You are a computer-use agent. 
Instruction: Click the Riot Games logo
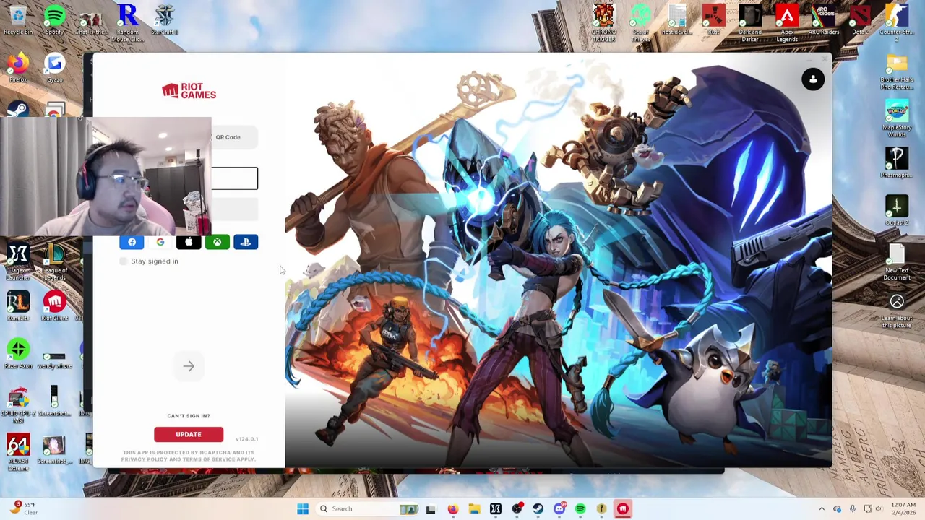tap(189, 91)
